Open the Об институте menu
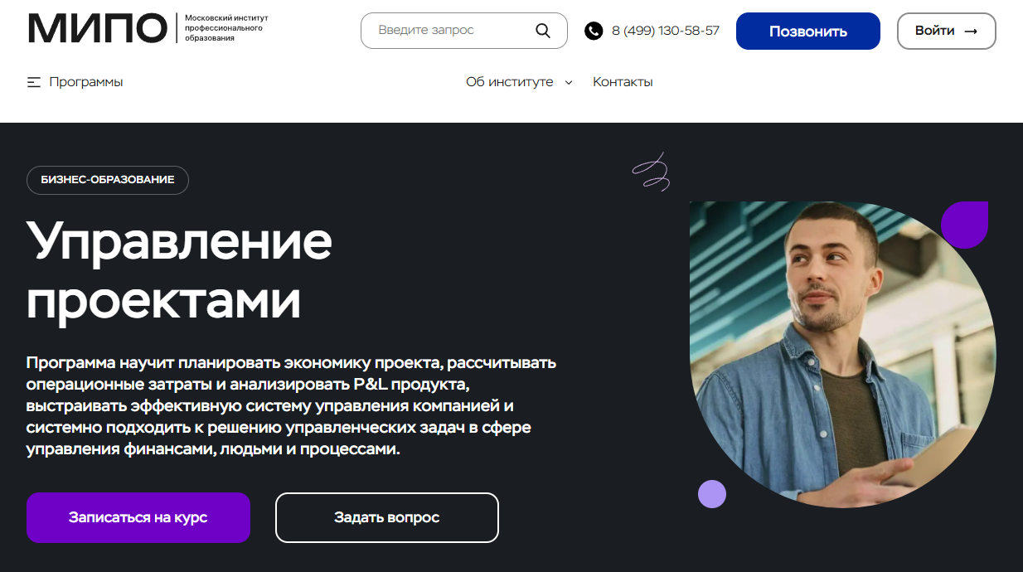This screenshot has width=1023, height=572. point(519,82)
